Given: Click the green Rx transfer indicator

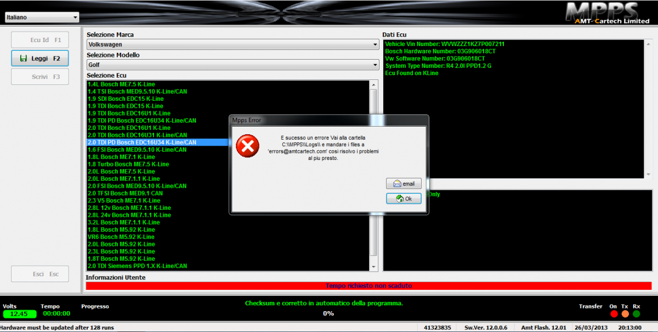Looking at the screenshot, I should 636,314.
